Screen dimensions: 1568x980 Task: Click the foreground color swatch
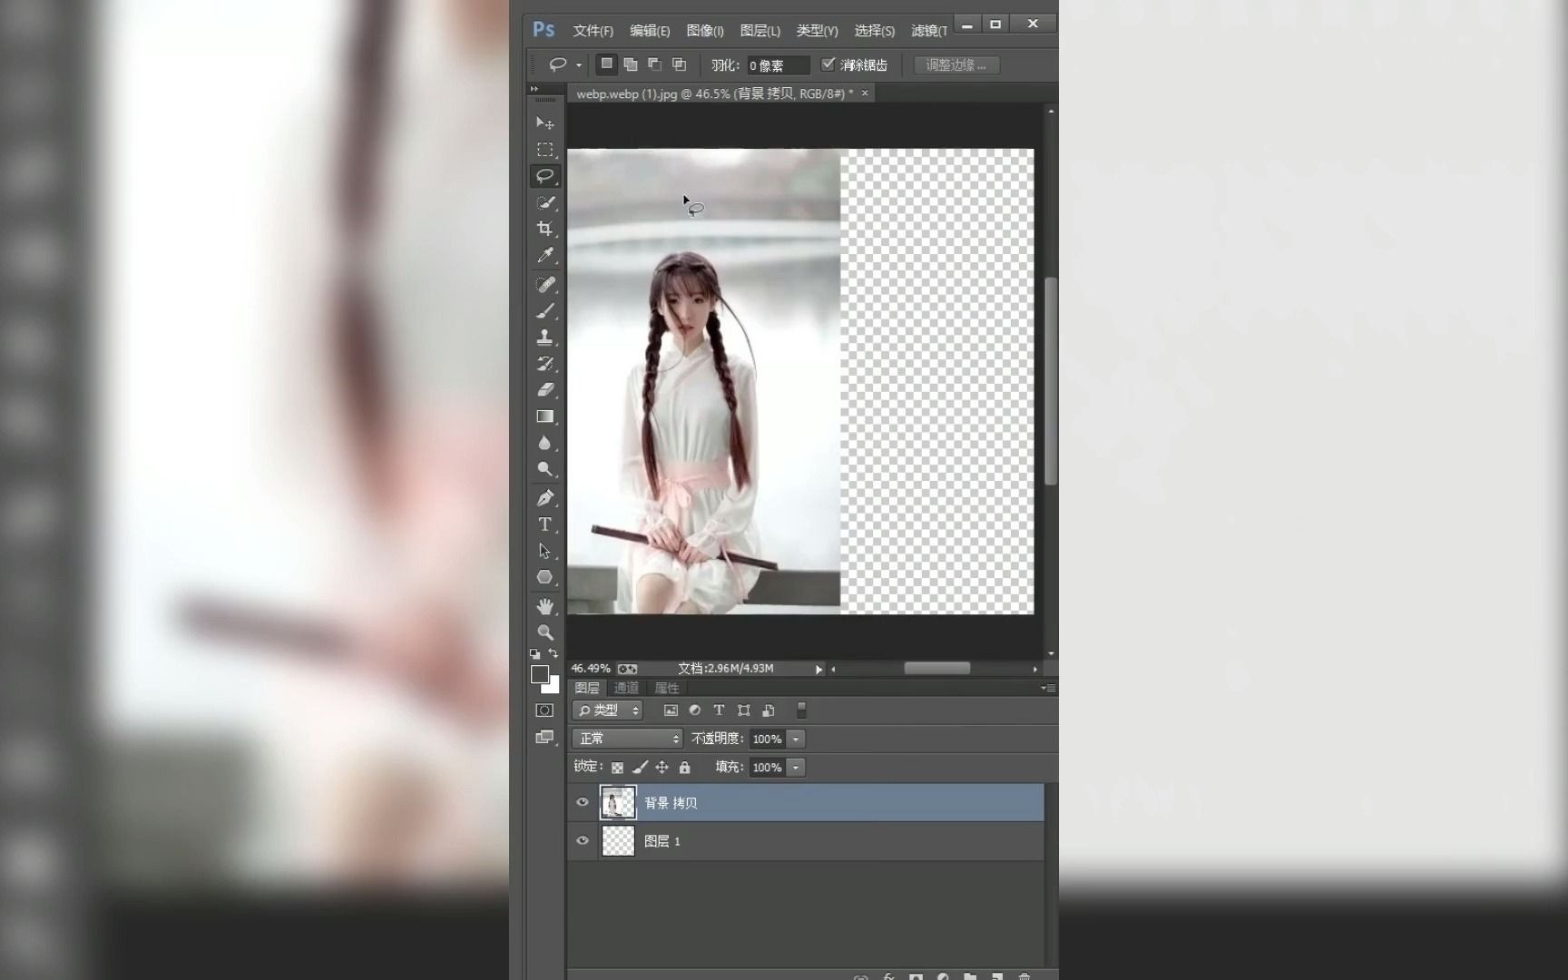click(540, 674)
